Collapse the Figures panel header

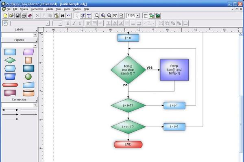point(19,40)
